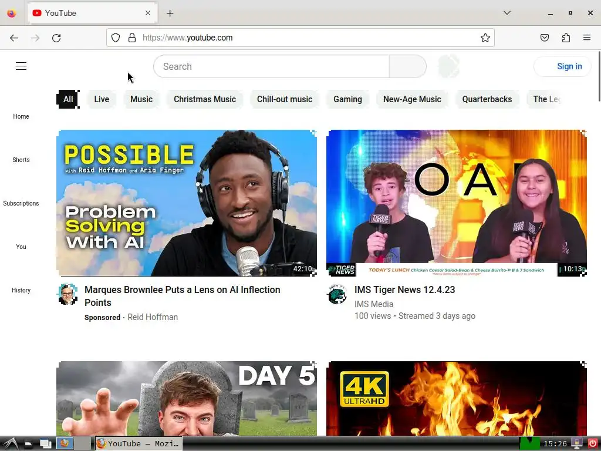Open Marques Brownlee AI Inflection Points title
601x451 pixels.
point(183,296)
